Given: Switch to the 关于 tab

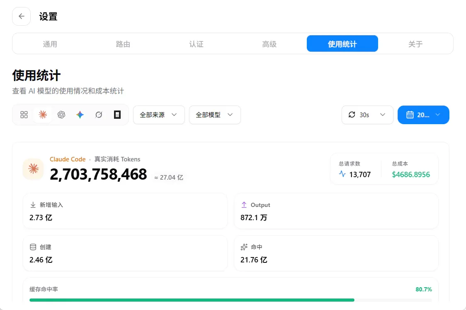Looking at the screenshot, I should tap(415, 44).
